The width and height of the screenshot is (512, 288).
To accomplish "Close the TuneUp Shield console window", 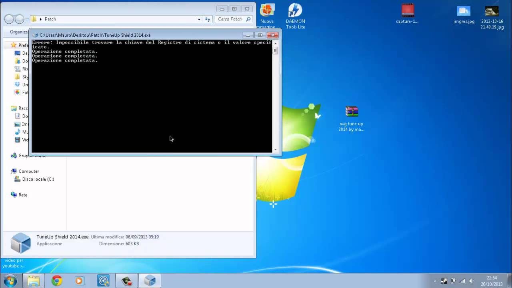I will (x=272, y=35).
